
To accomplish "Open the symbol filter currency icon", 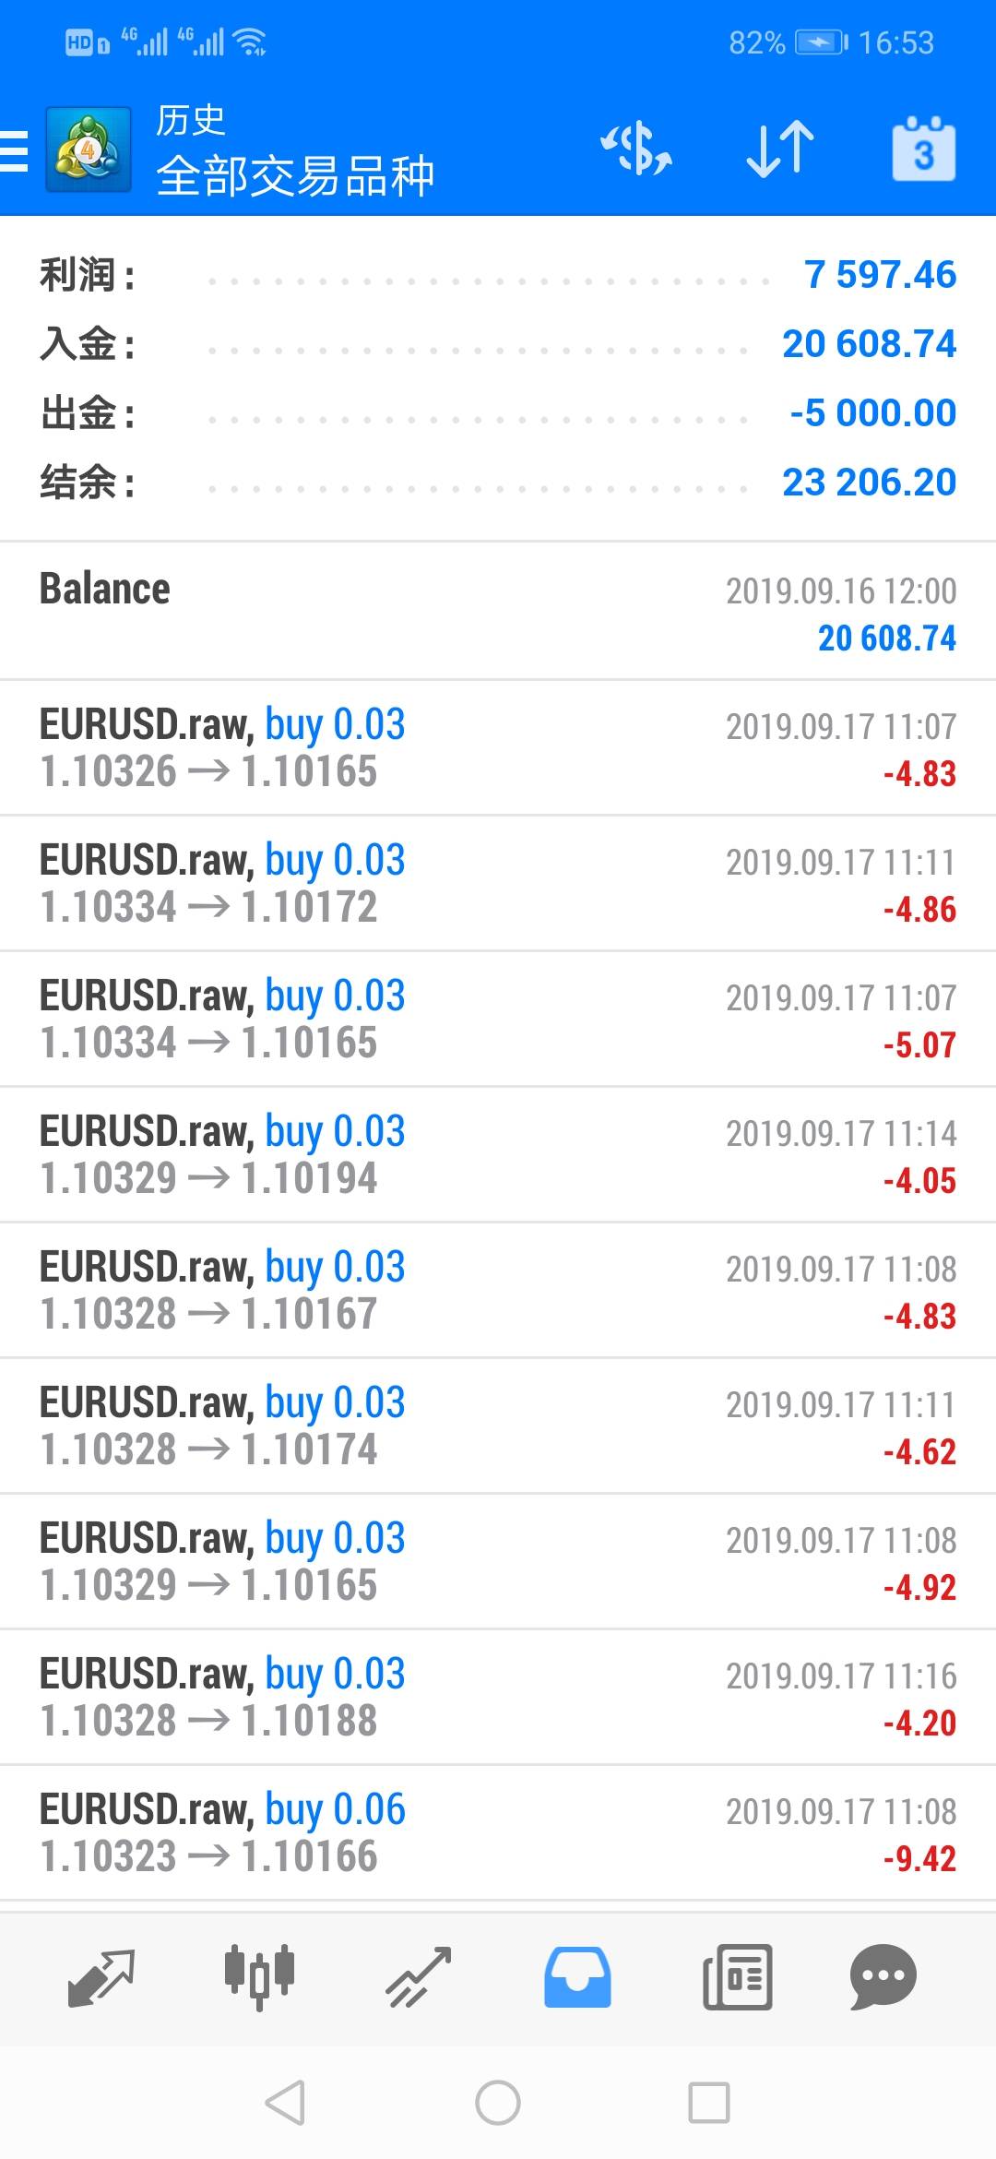I will coord(636,149).
